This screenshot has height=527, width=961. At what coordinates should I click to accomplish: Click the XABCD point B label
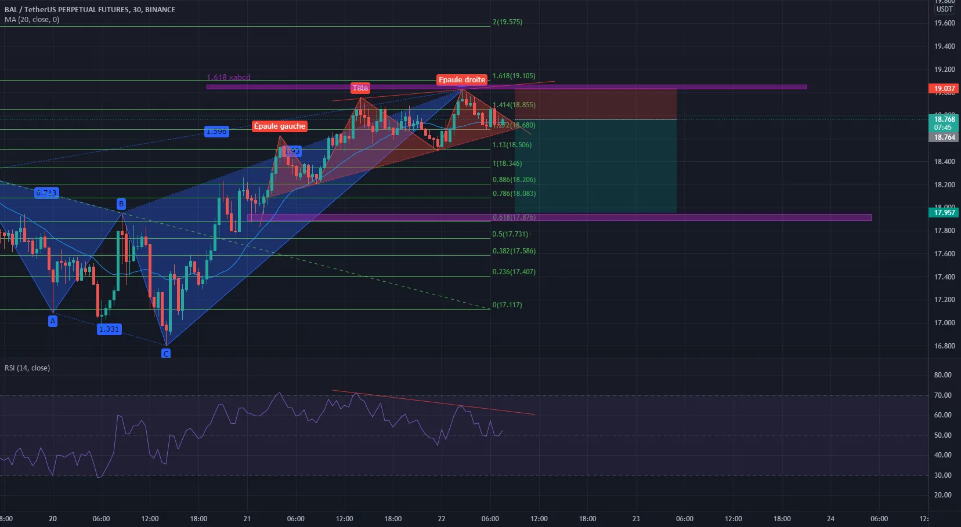pos(121,203)
